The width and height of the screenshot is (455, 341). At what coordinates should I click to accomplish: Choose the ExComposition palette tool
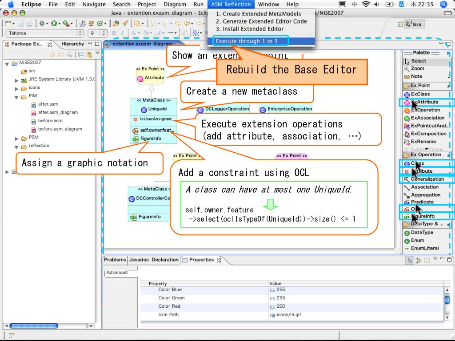click(x=428, y=134)
